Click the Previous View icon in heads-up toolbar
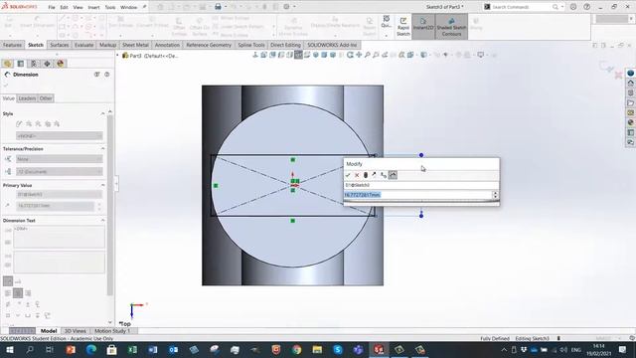 click(385, 55)
